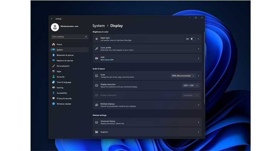The height and width of the screenshot is (151, 271).
Task: Open Apps settings page
Action: tap(70, 71)
